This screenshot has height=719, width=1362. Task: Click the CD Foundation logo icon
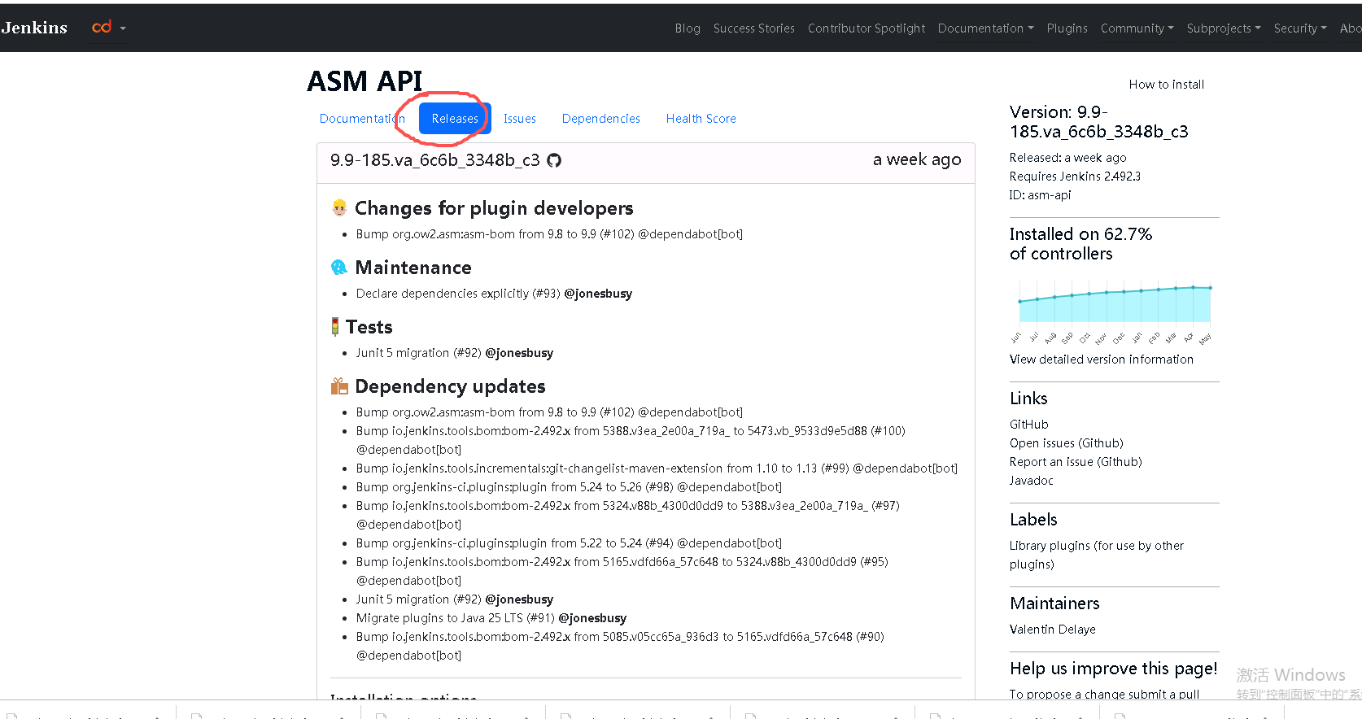pyautogui.click(x=102, y=28)
